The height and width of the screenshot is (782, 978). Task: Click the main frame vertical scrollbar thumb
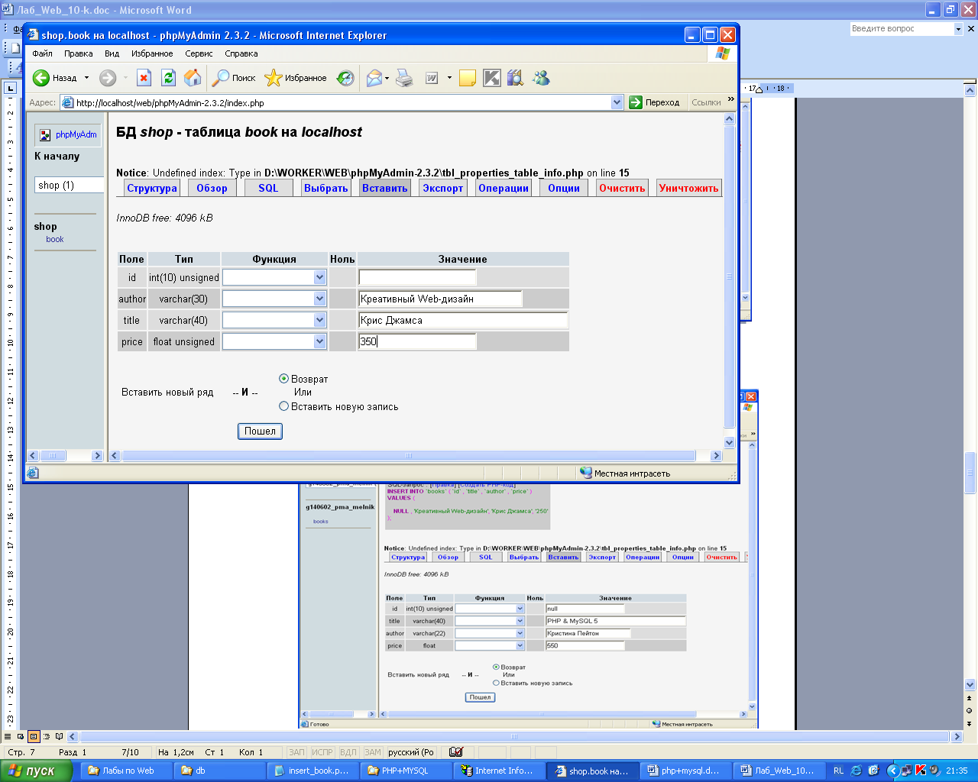pos(729,277)
